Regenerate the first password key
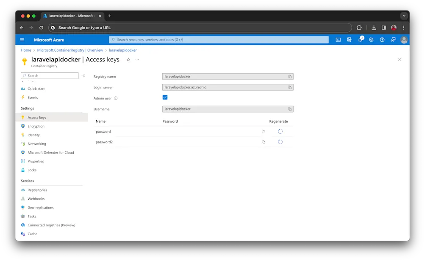425x261 pixels. [x=280, y=131]
